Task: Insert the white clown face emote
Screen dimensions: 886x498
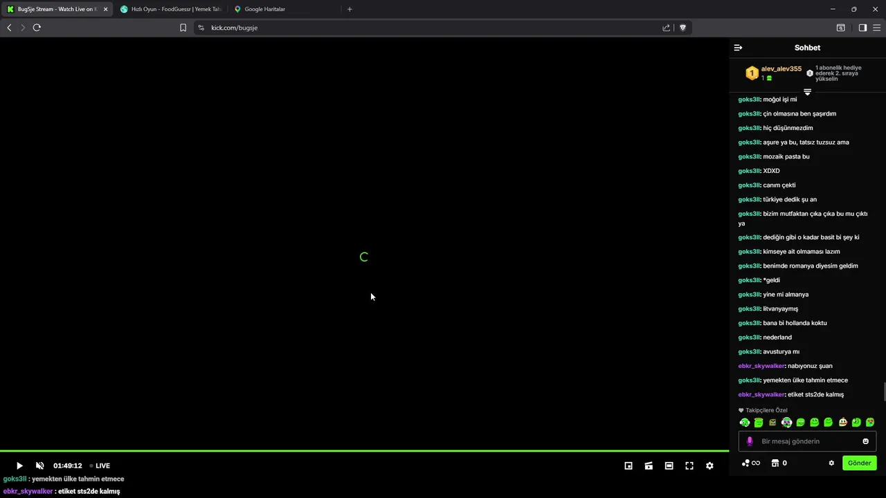Action: (x=842, y=423)
